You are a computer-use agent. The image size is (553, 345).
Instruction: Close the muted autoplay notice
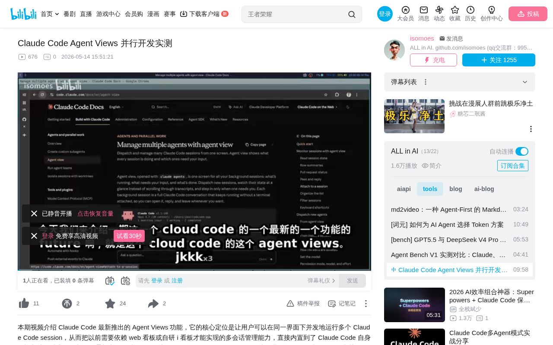click(x=34, y=213)
